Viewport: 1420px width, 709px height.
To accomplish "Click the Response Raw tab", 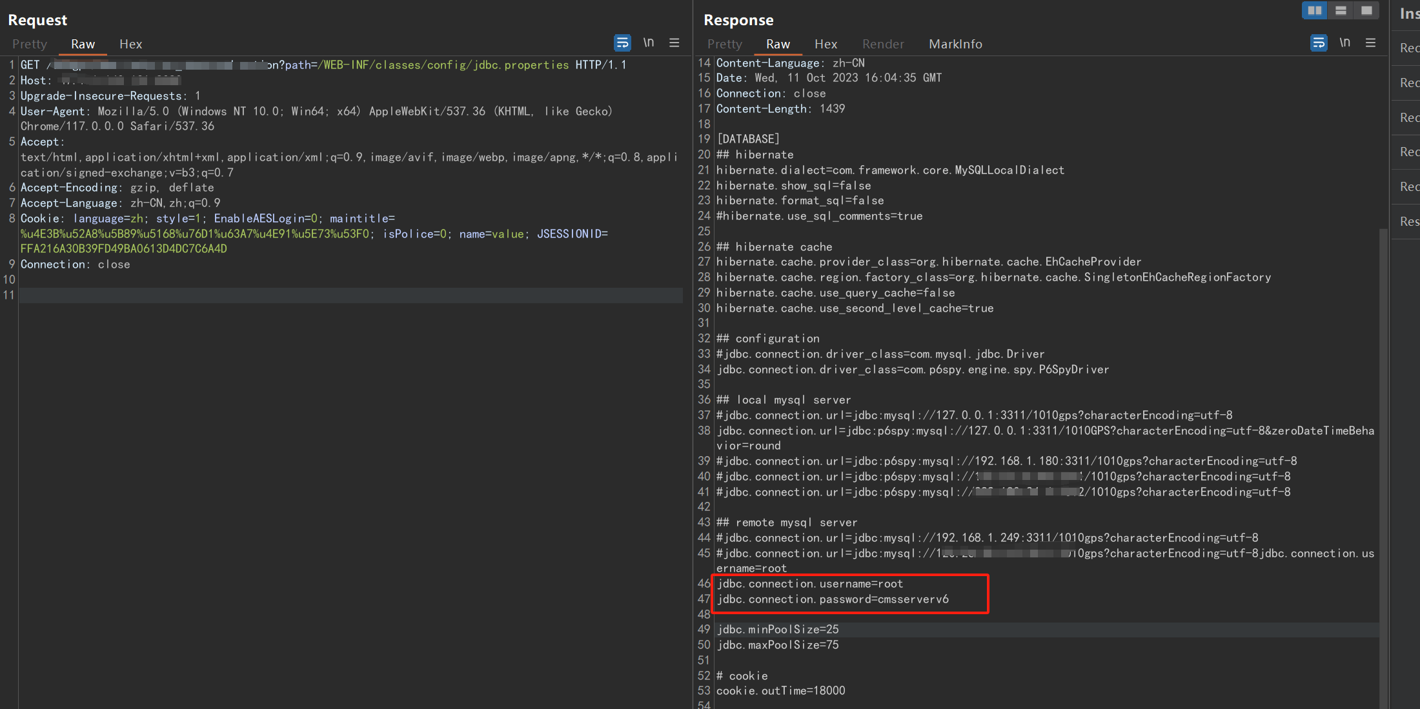I will coord(778,44).
